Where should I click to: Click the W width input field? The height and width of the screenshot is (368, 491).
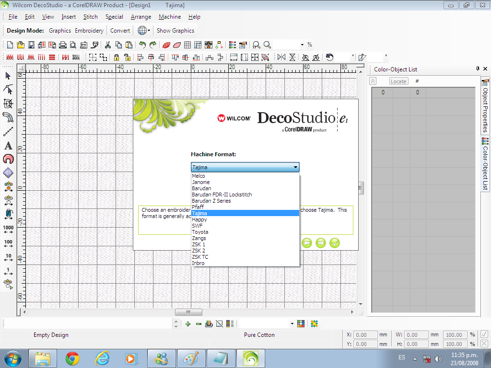coord(416,335)
